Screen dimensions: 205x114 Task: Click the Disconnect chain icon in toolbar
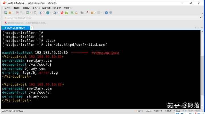[x=22, y=13]
